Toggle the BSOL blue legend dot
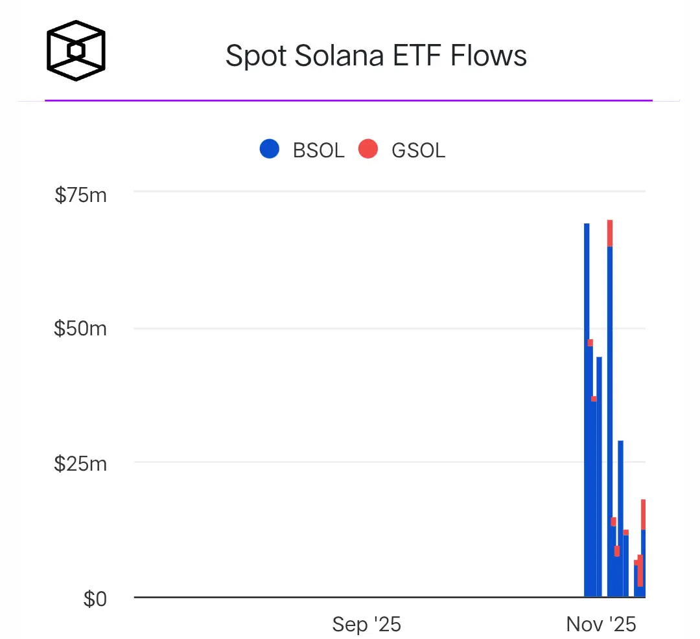The height and width of the screenshot is (639, 700). click(269, 150)
